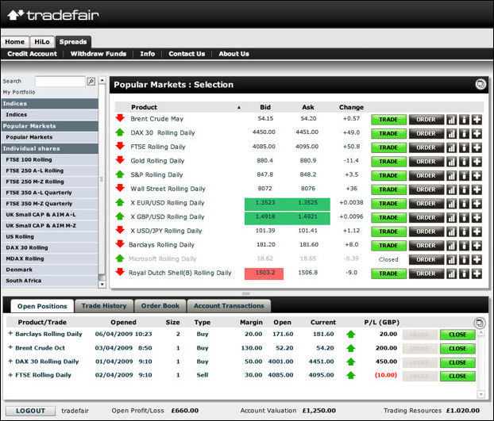Switch to the Trade History tab
Viewport: 494px width, 421px height.
coord(104,306)
